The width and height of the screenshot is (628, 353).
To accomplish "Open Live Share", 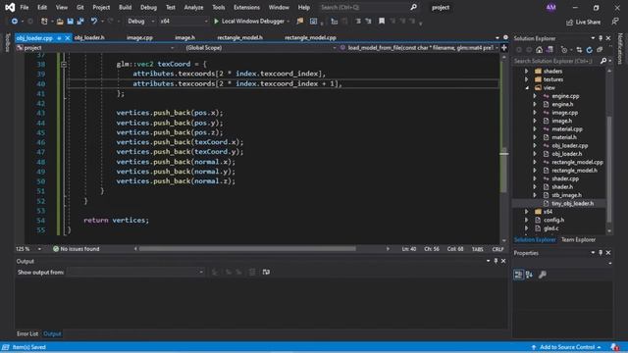I will [x=583, y=22].
